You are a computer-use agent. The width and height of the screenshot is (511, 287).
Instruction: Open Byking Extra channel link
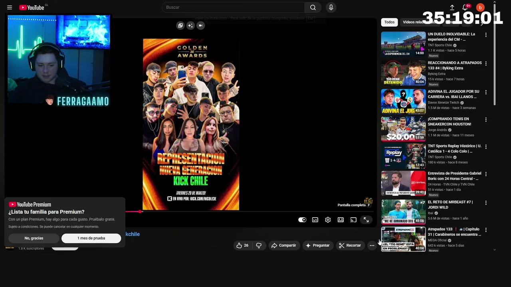click(436, 74)
